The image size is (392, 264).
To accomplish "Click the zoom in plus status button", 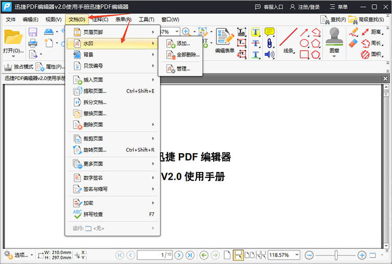I will 362,255.
